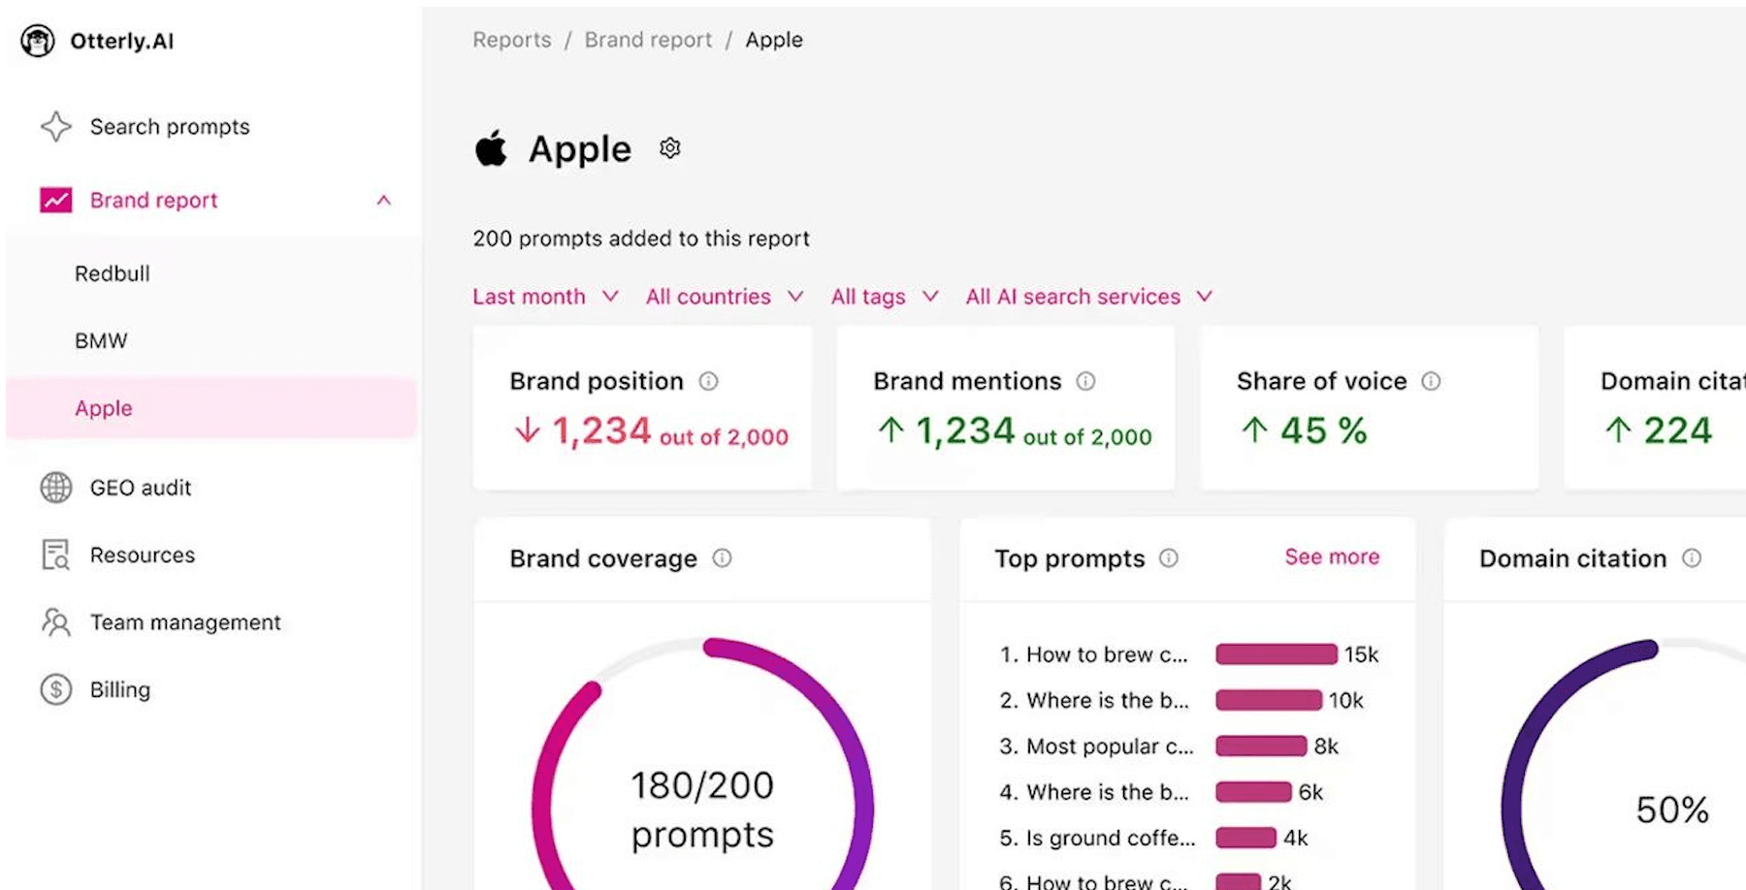Click the Apple page heading
Image resolution: width=1746 pixels, height=890 pixels.
580,149
